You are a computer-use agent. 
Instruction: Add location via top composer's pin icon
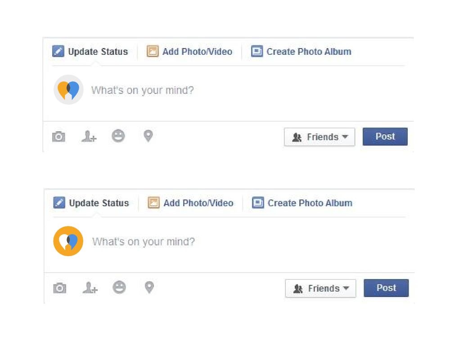coord(148,136)
